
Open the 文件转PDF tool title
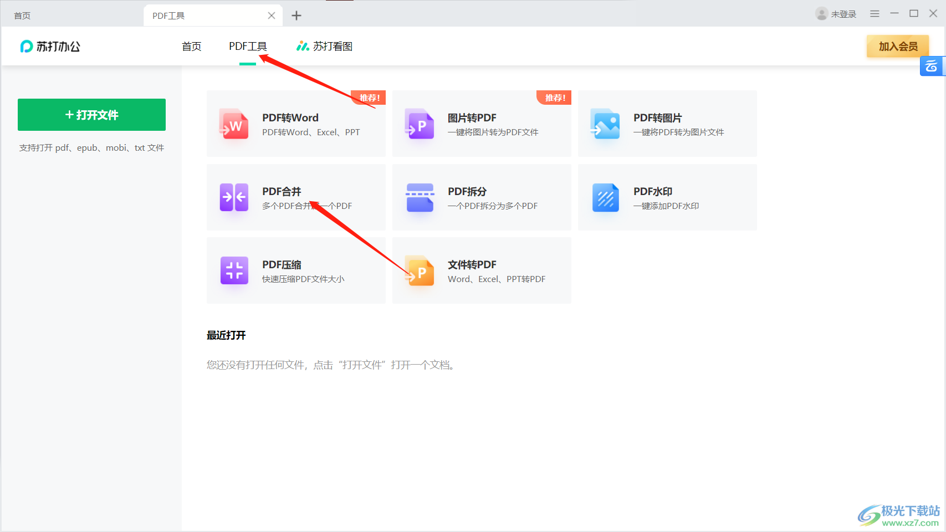pyautogui.click(x=472, y=264)
